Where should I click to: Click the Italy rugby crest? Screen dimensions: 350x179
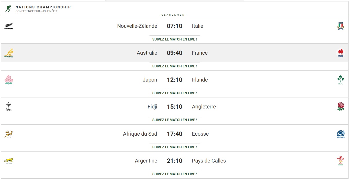341,26
